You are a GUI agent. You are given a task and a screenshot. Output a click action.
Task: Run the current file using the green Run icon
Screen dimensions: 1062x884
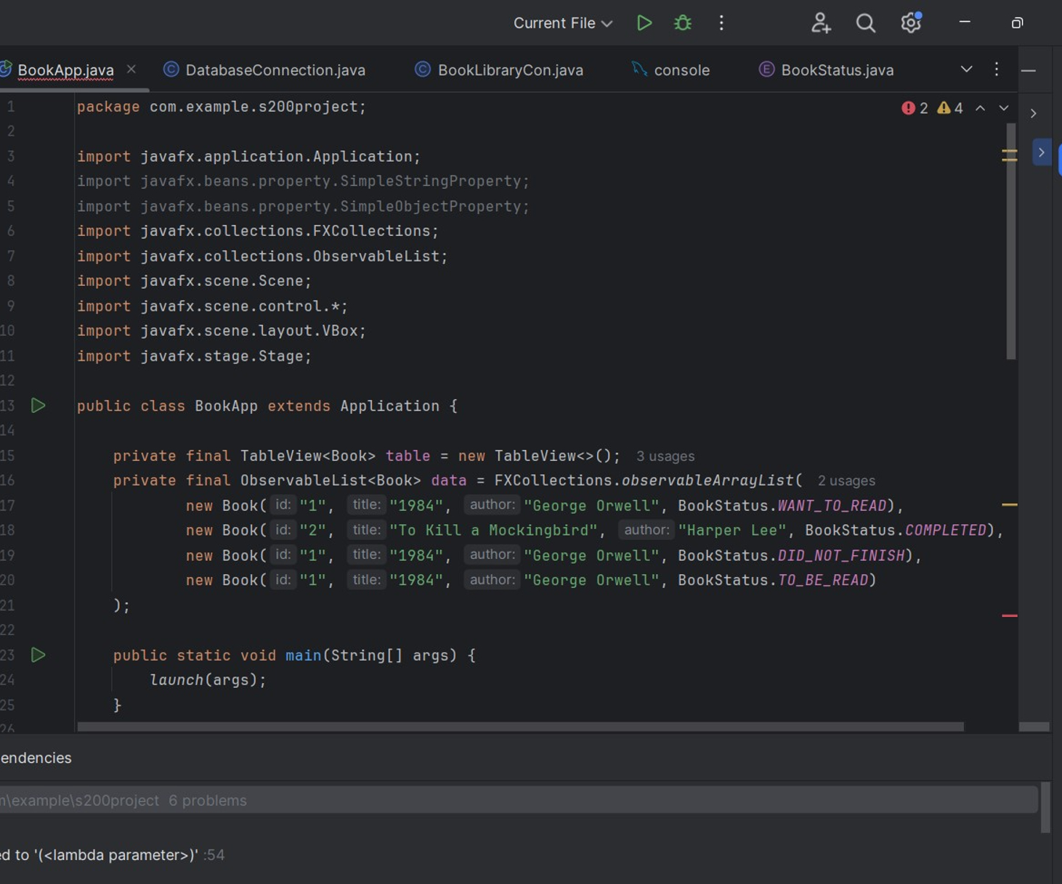[644, 22]
